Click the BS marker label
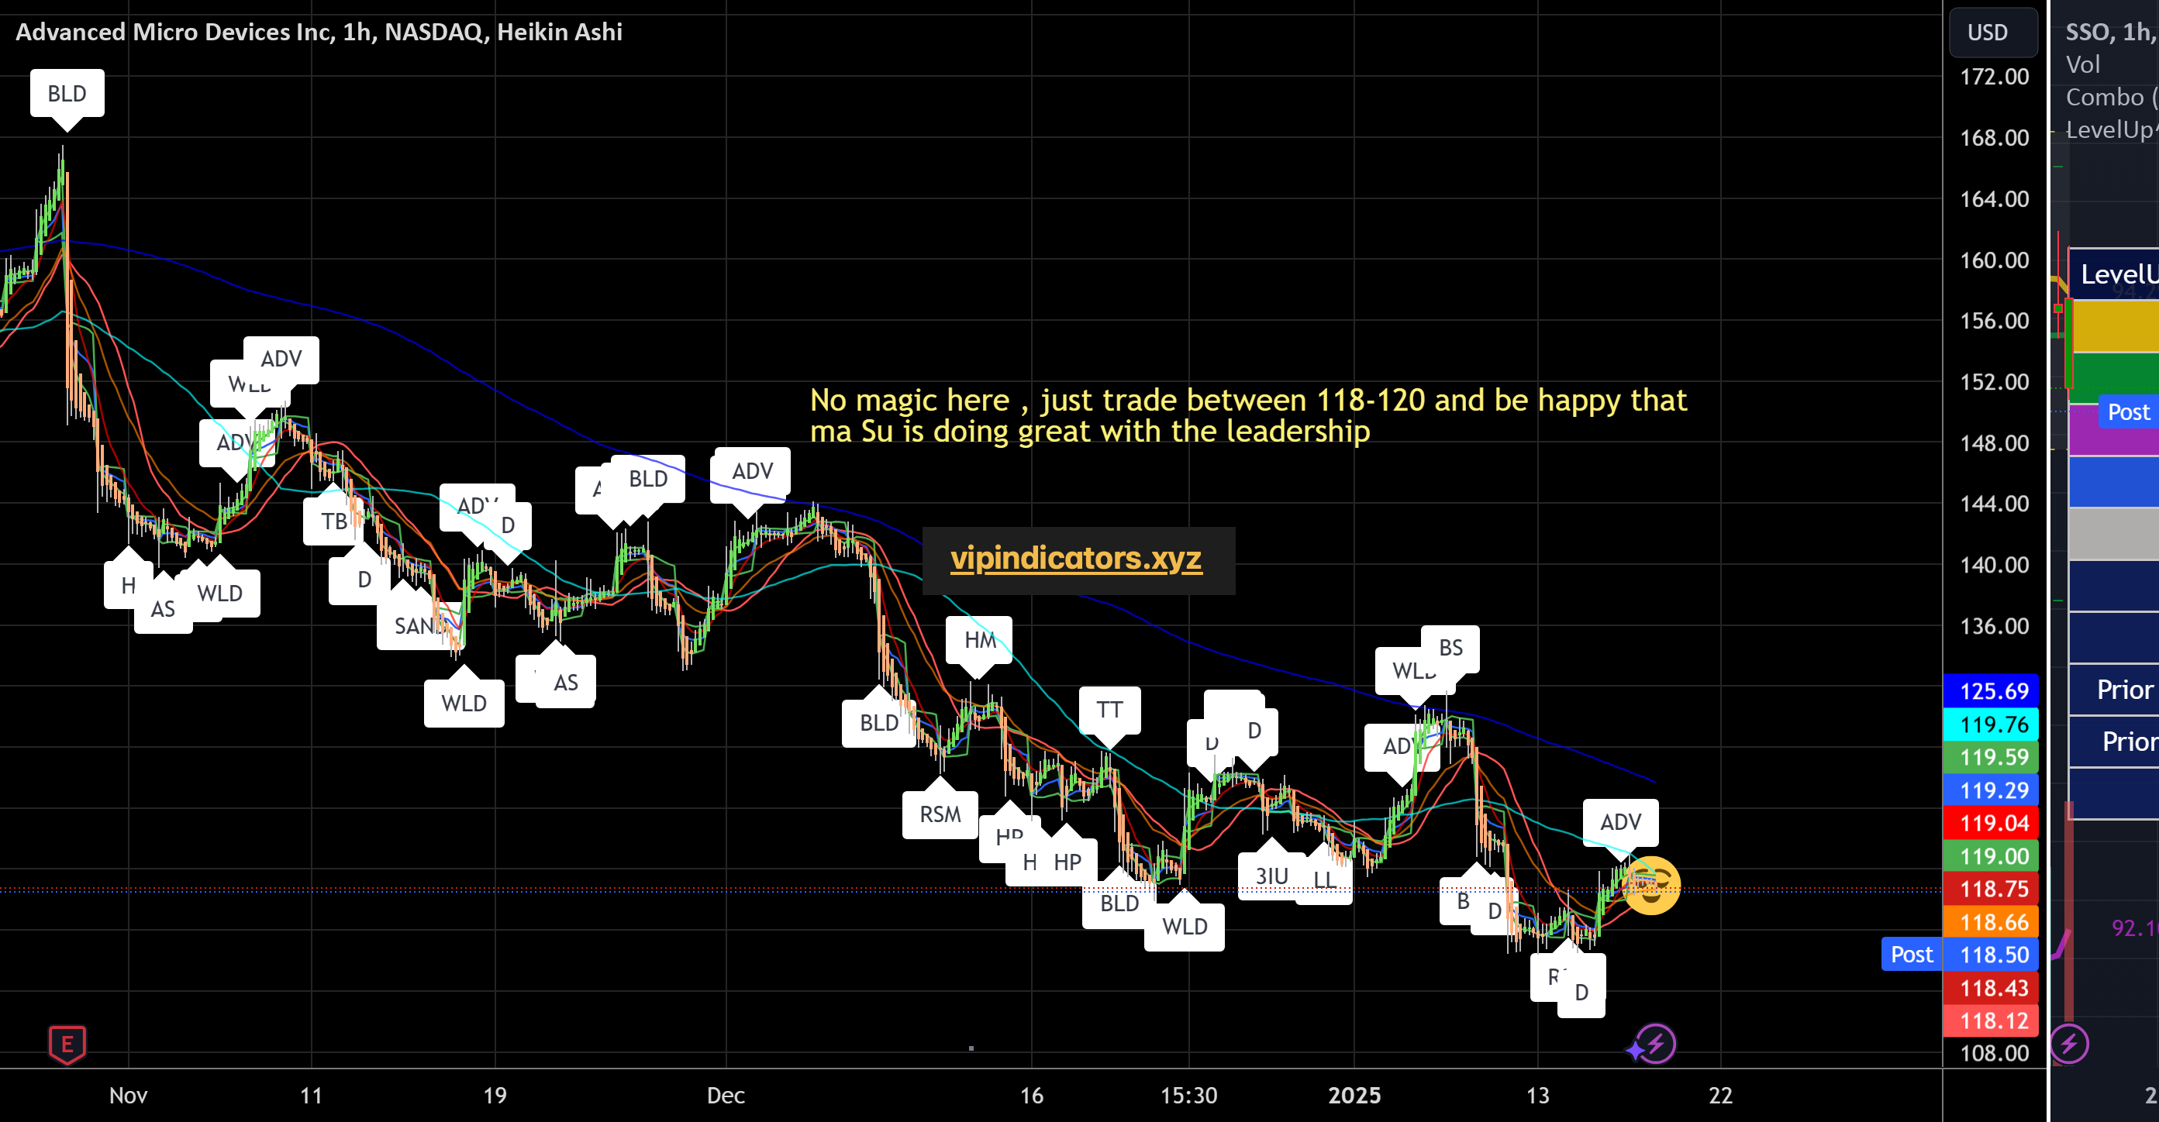The image size is (2159, 1122). (x=1450, y=648)
